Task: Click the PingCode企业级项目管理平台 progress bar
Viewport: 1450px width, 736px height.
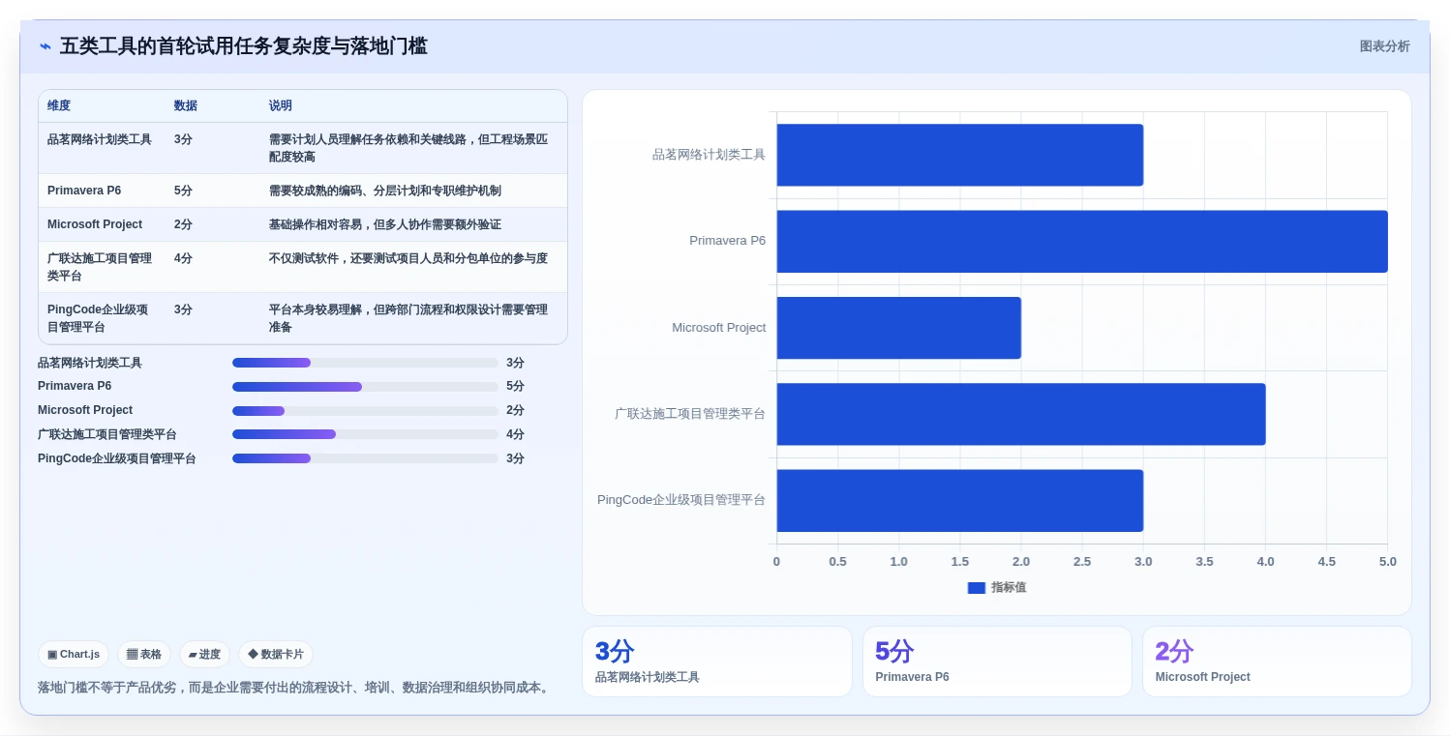Action: [365, 458]
